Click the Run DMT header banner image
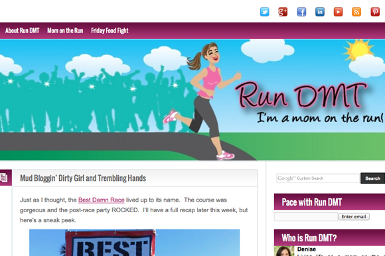This screenshot has width=385, height=256. 193,99
